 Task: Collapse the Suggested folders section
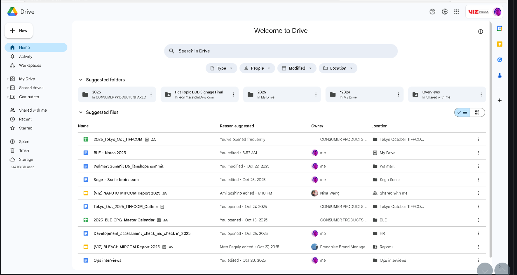click(x=81, y=80)
